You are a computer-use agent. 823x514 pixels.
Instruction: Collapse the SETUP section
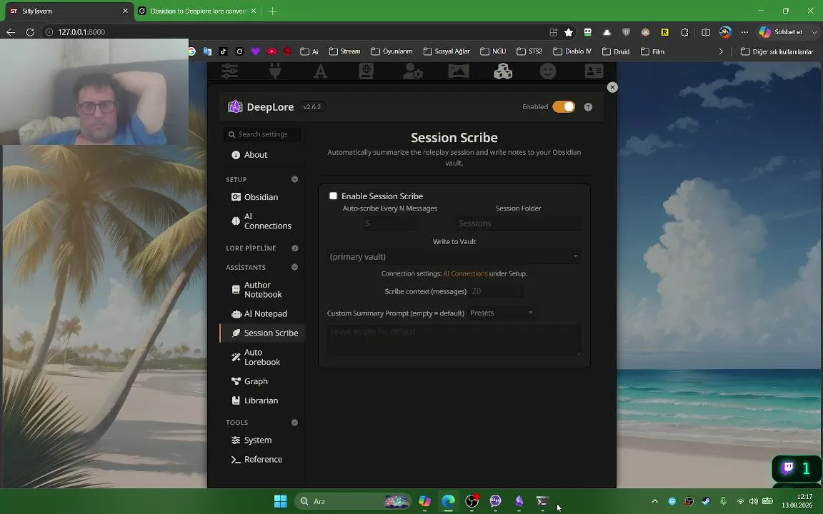tap(294, 179)
